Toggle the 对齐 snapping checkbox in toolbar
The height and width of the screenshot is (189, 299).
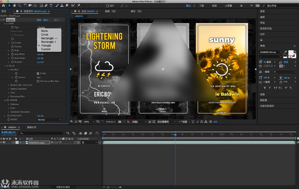(107, 6)
